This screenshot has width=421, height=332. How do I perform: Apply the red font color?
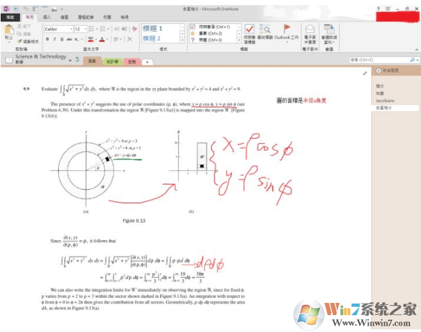(102, 39)
